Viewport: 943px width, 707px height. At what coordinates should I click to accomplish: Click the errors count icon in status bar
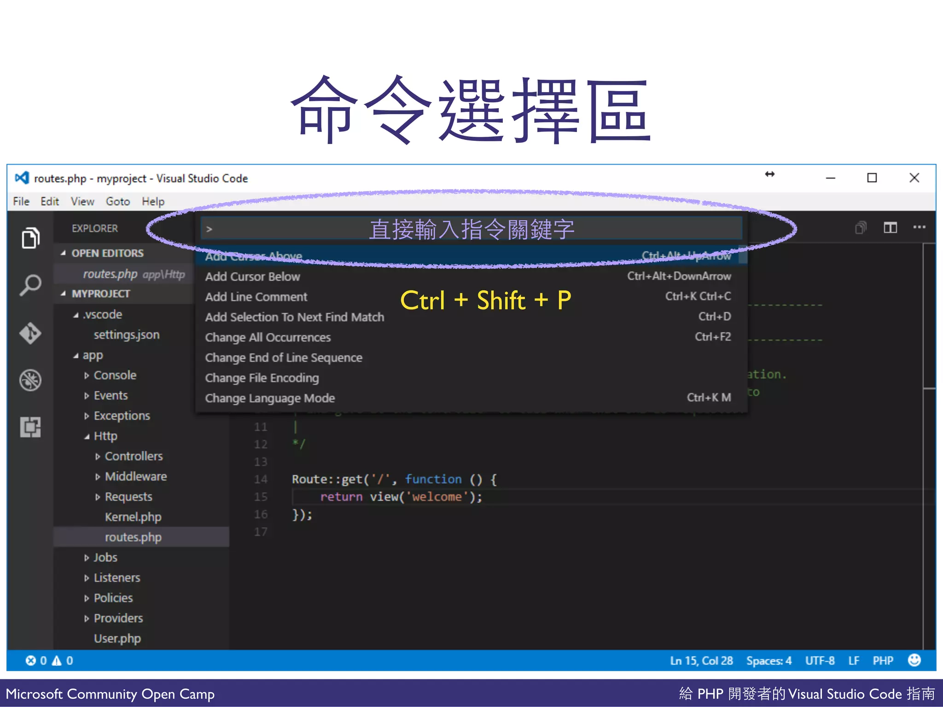click(31, 661)
